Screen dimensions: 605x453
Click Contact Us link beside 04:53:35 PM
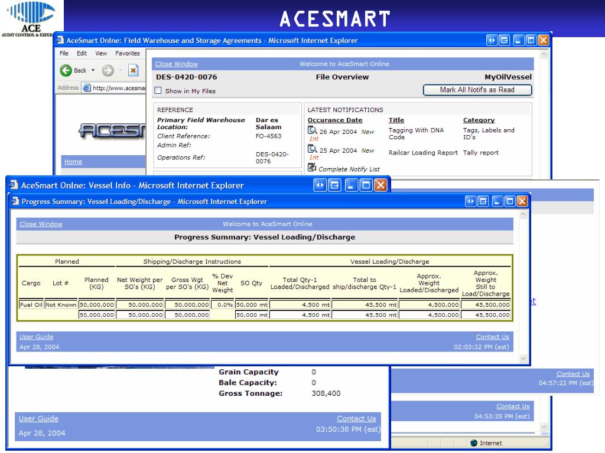513,406
